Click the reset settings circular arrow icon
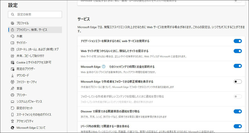The width and height of the screenshot is (249, 133). (12, 108)
